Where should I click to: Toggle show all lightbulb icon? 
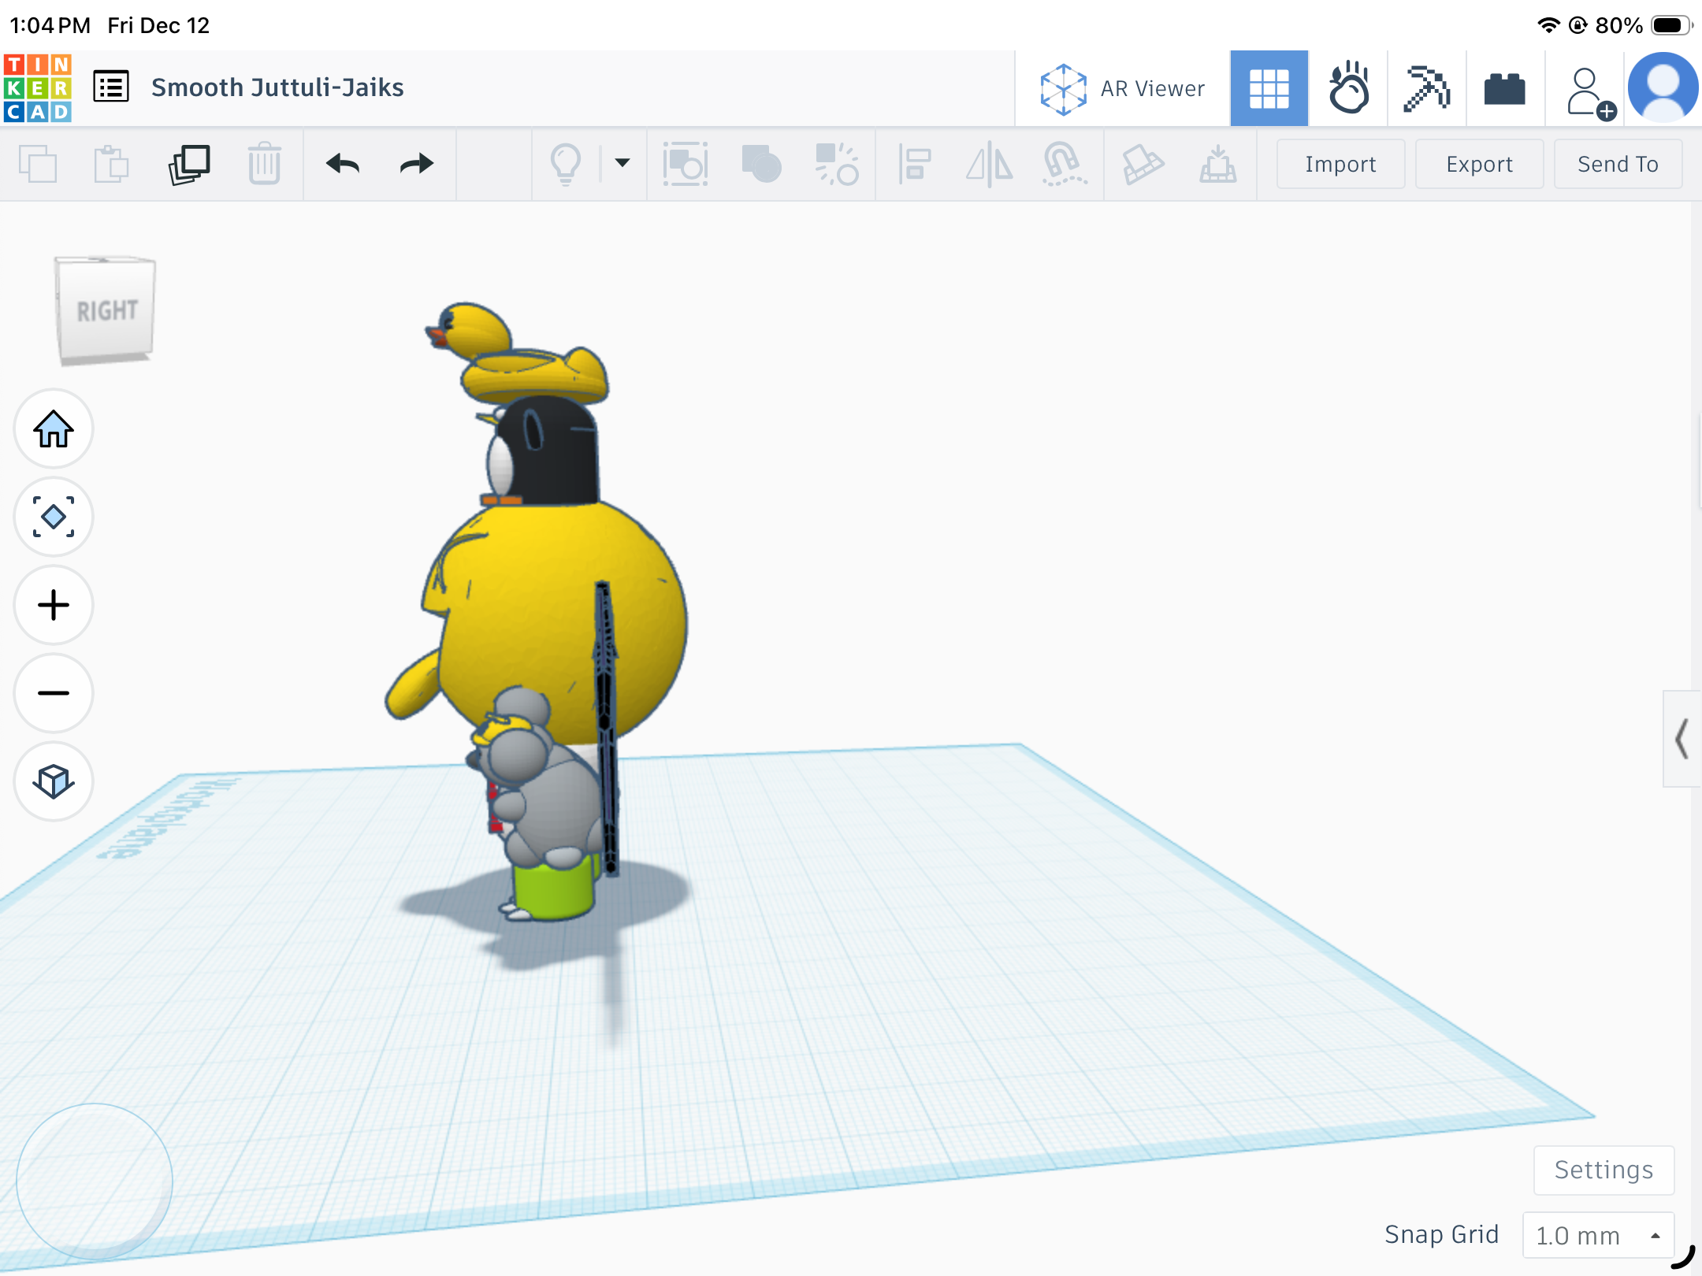pos(566,164)
